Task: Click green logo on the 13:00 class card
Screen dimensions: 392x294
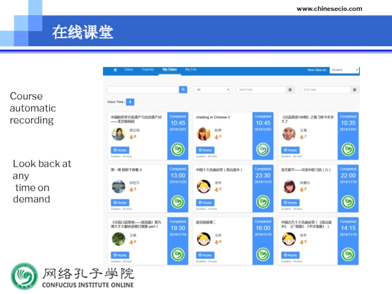Action: click(x=178, y=202)
